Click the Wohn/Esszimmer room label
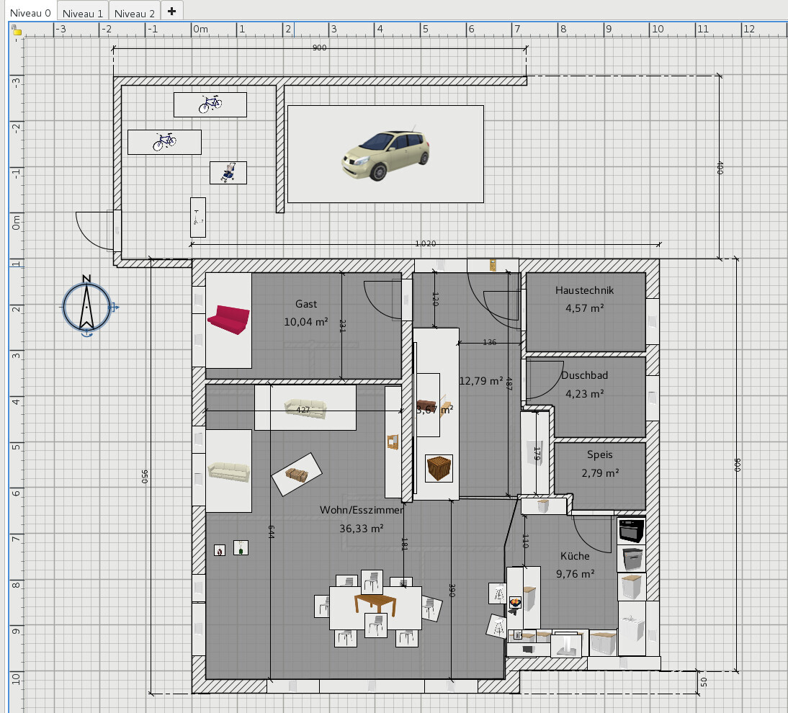 [361, 510]
